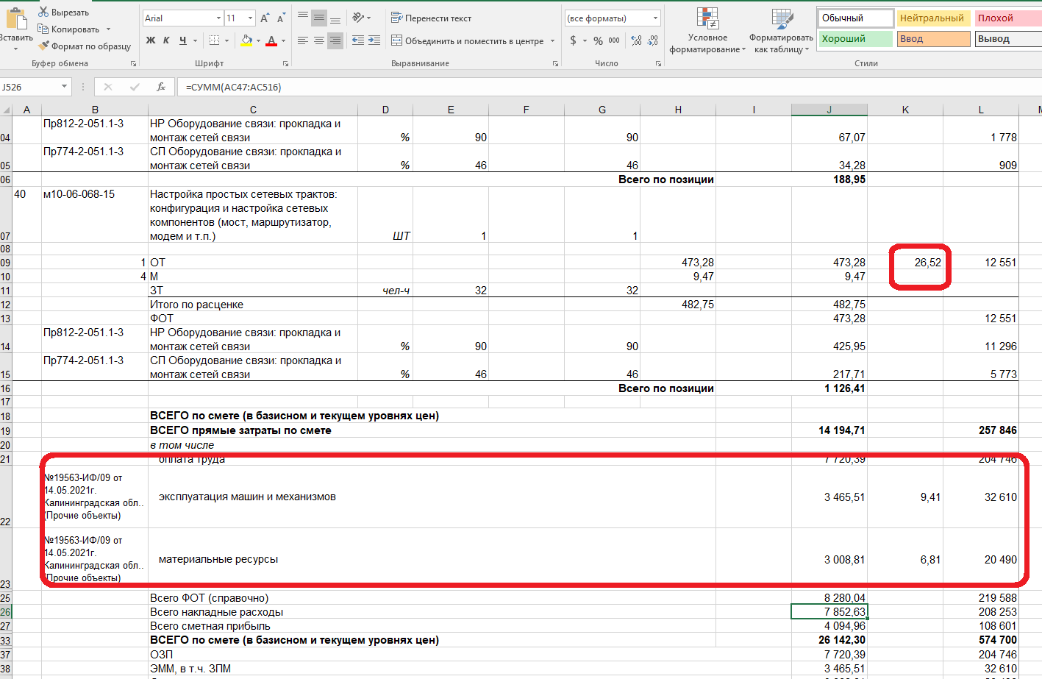
Task: Apply yellow fill color to the cell
Action: (246, 40)
